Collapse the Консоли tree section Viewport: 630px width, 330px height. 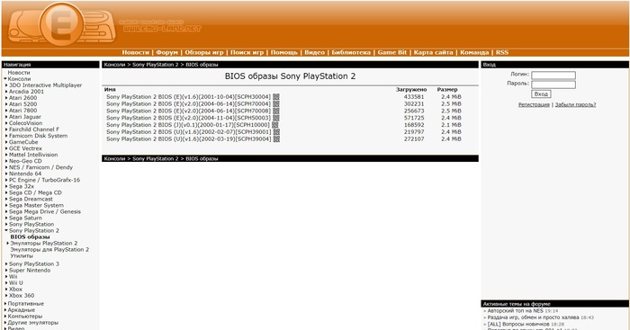pos(5,79)
